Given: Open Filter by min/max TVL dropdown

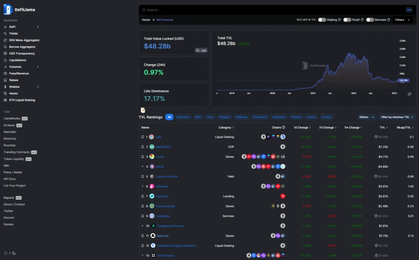Looking at the screenshot, I should [397, 117].
